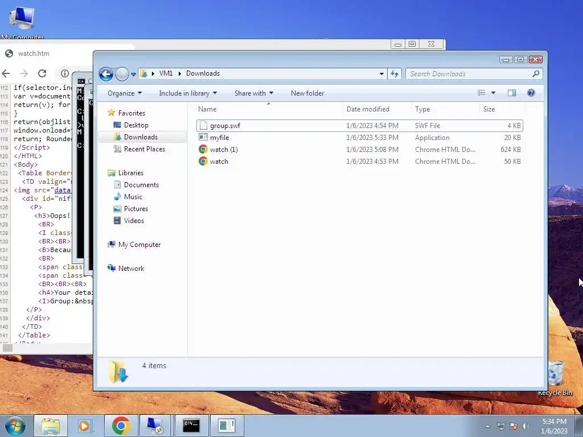Open Recent Places in navigation pane
Viewport: 583px width, 437px height.
pyautogui.click(x=144, y=149)
